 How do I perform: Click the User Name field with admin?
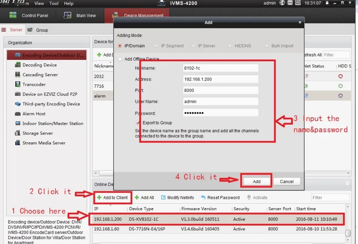[221, 101]
